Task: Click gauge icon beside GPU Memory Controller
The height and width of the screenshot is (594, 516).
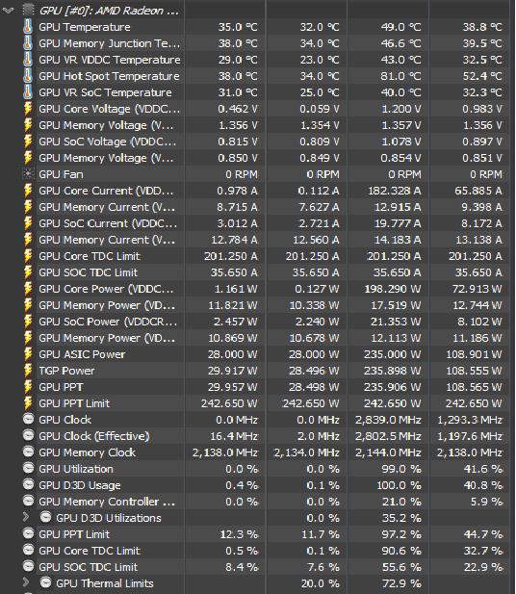Action: [x=29, y=501]
